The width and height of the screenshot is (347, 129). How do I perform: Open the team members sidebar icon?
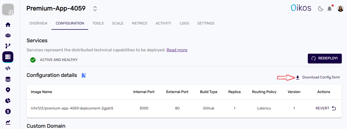pos(8,35)
